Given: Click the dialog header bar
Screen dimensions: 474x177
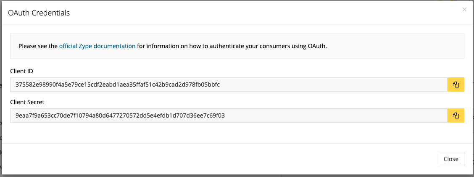Looking at the screenshot, I should [237, 13].
